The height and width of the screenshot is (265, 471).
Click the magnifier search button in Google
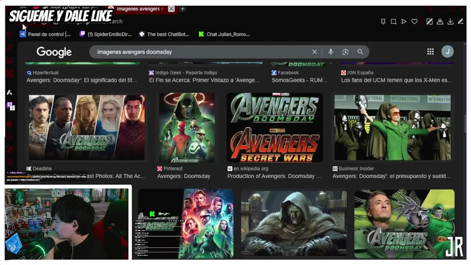click(x=360, y=52)
